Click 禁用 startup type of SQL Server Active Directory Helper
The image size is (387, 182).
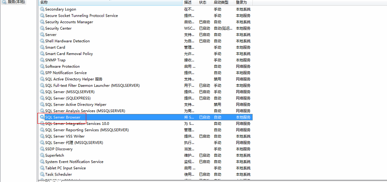[217, 105]
